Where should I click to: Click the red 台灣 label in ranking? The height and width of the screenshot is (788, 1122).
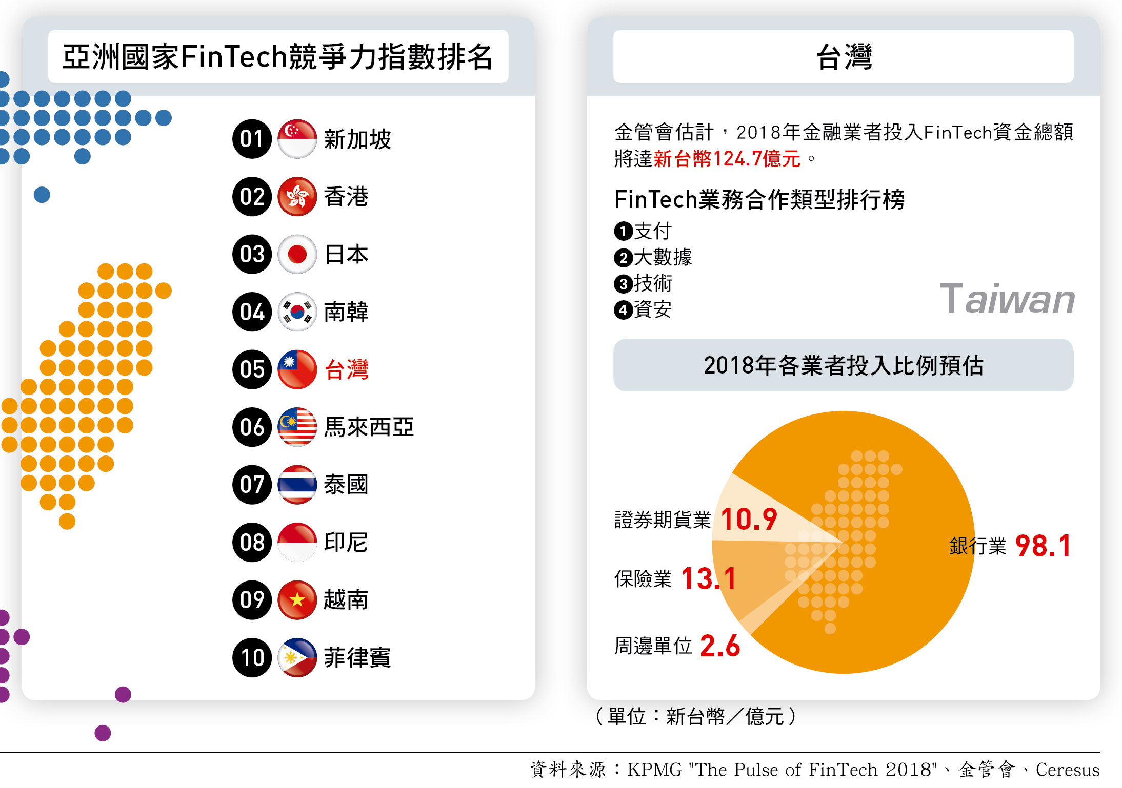pos(347,369)
